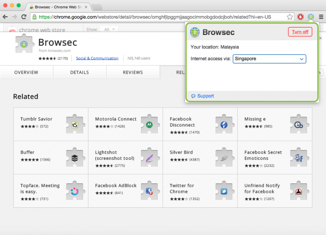Click the address bar URL

coord(155,17)
